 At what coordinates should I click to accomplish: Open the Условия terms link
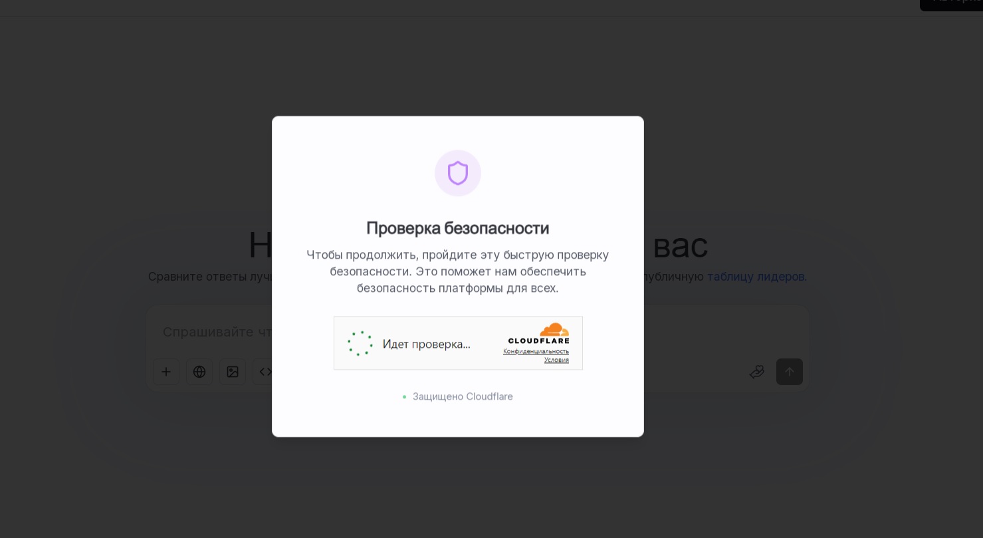556,360
